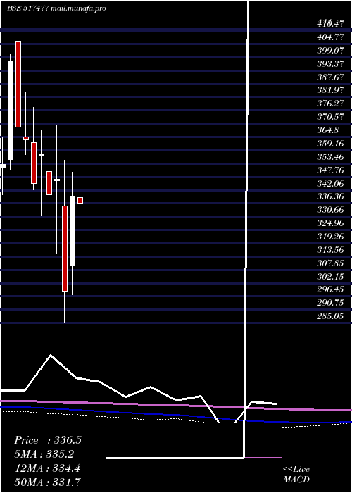Click the 404.77 price axis label

[x=330, y=37]
